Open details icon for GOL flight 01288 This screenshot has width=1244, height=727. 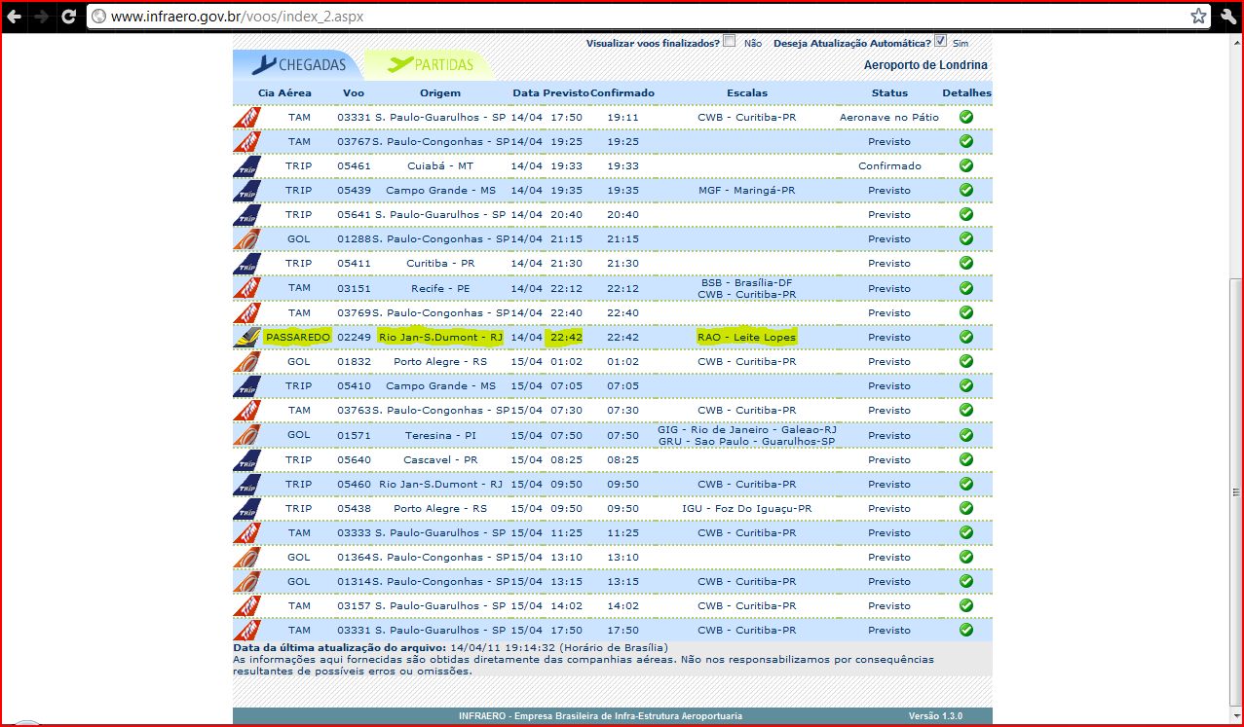pyautogui.click(x=966, y=238)
